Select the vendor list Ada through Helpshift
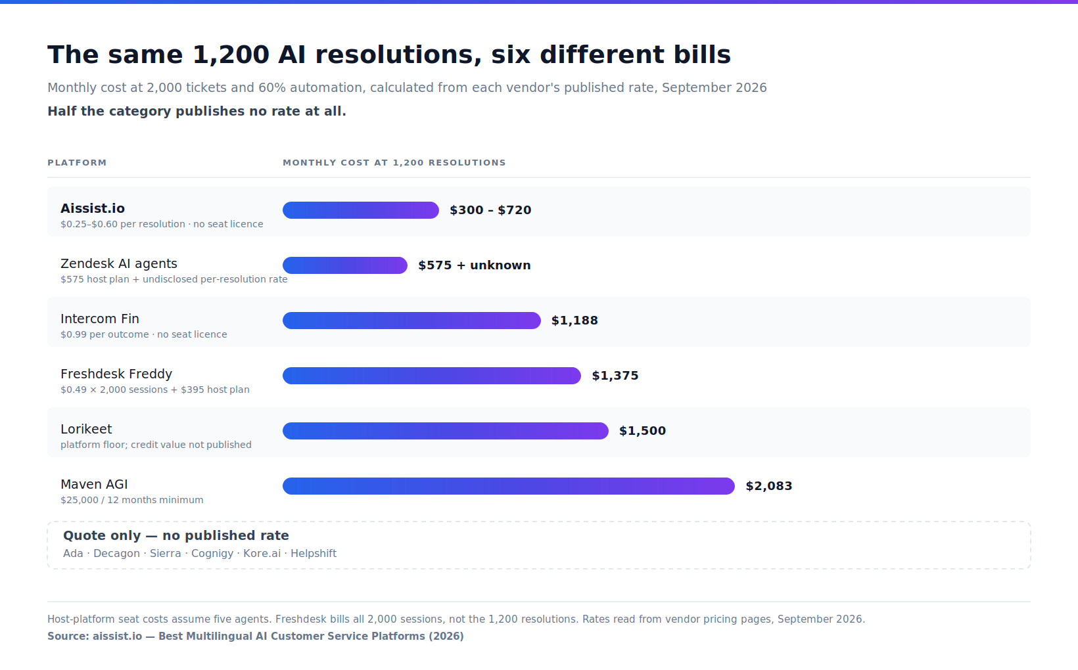1078x670 pixels. click(200, 553)
